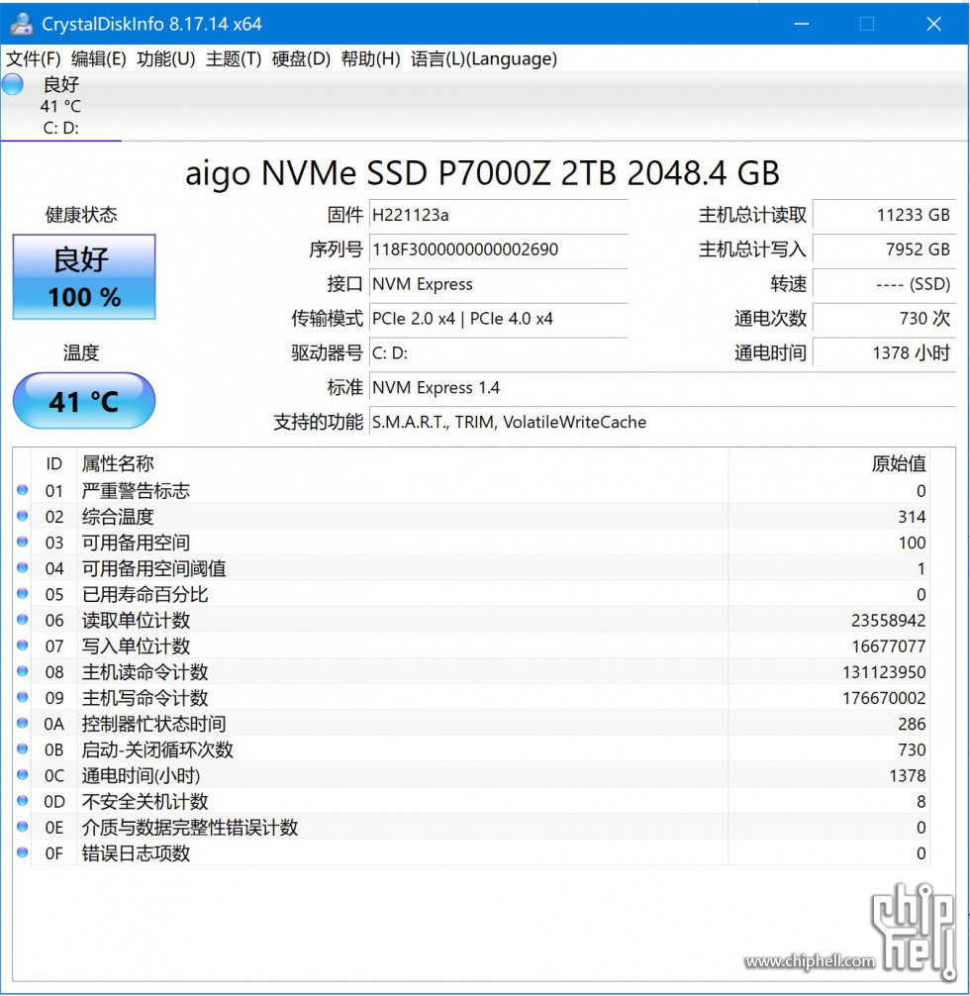
Task: Click the raw value 314
Action: coord(912,517)
